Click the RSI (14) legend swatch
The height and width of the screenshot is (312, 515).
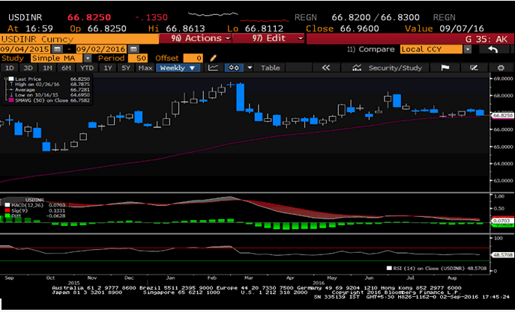tap(389, 268)
